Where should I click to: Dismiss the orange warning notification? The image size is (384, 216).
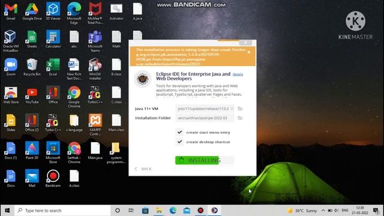(x=249, y=52)
